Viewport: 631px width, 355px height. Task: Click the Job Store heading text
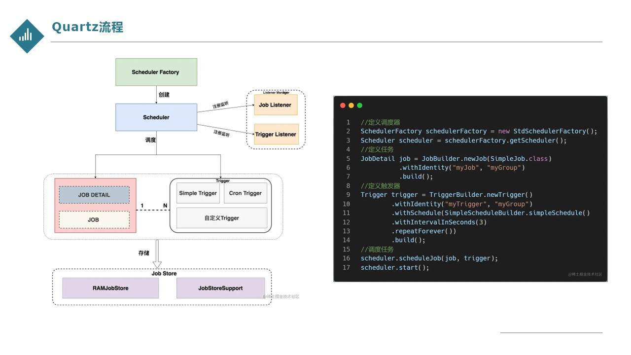[x=164, y=273]
